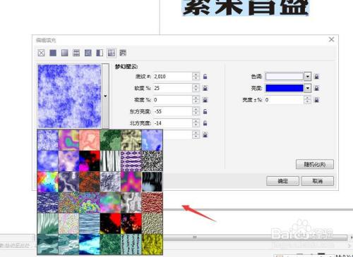Pick the magenta star-shaped glow texture
The height and width of the screenshot is (257, 353).
(x=131, y=182)
